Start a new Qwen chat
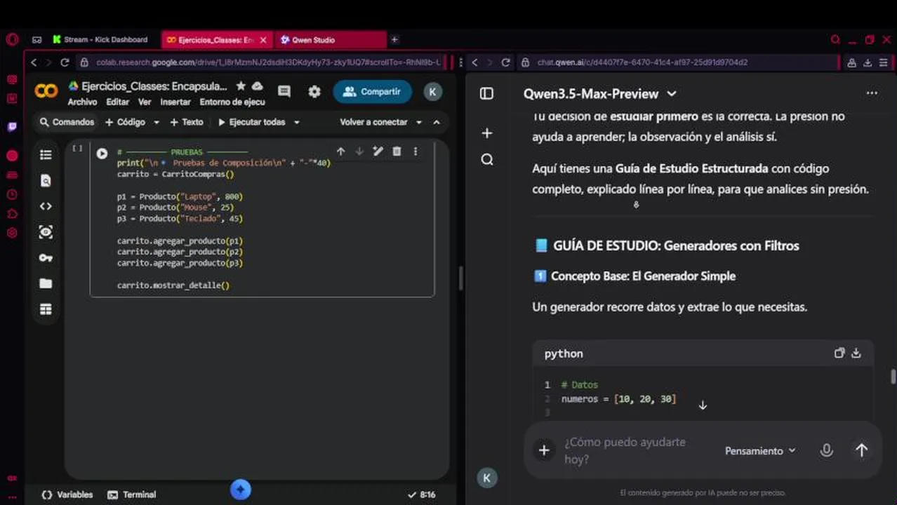Image resolution: width=897 pixels, height=505 pixels. [486, 133]
